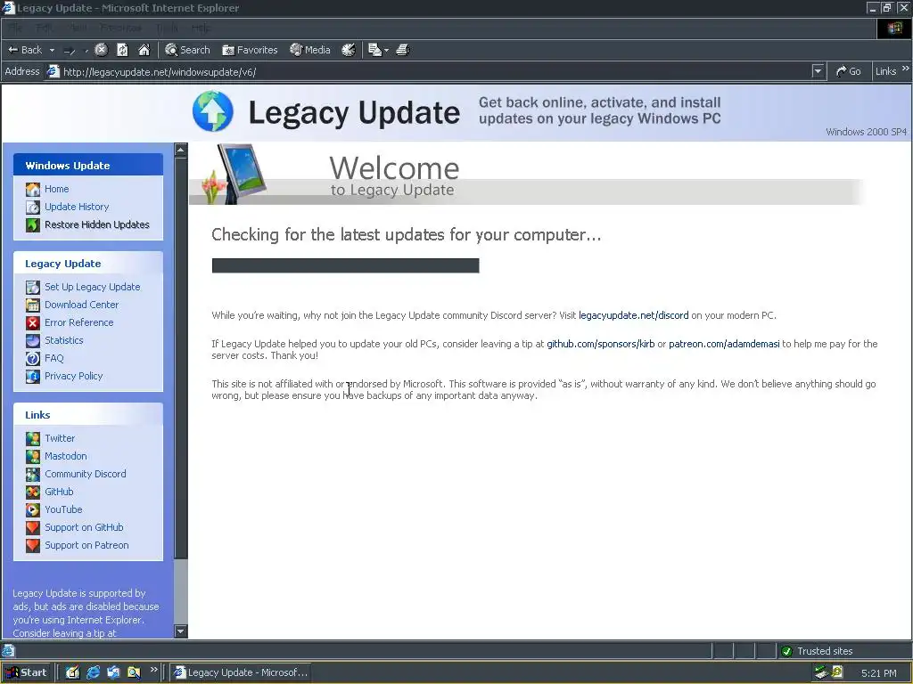
Task: Open the Help menu
Action: click(x=201, y=28)
